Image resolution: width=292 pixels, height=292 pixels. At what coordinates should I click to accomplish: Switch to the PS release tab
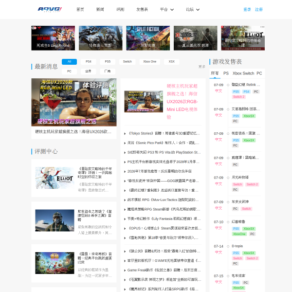click(226, 73)
